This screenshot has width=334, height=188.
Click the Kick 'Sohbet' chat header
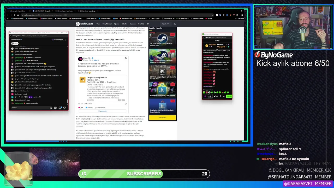coord(217,41)
